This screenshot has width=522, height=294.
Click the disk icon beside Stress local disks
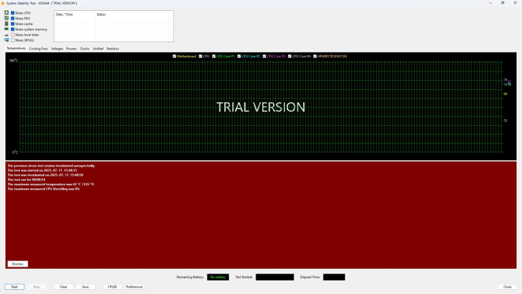click(6, 35)
